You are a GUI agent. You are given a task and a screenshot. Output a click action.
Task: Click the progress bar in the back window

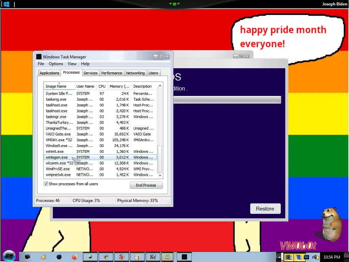click(227, 100)
